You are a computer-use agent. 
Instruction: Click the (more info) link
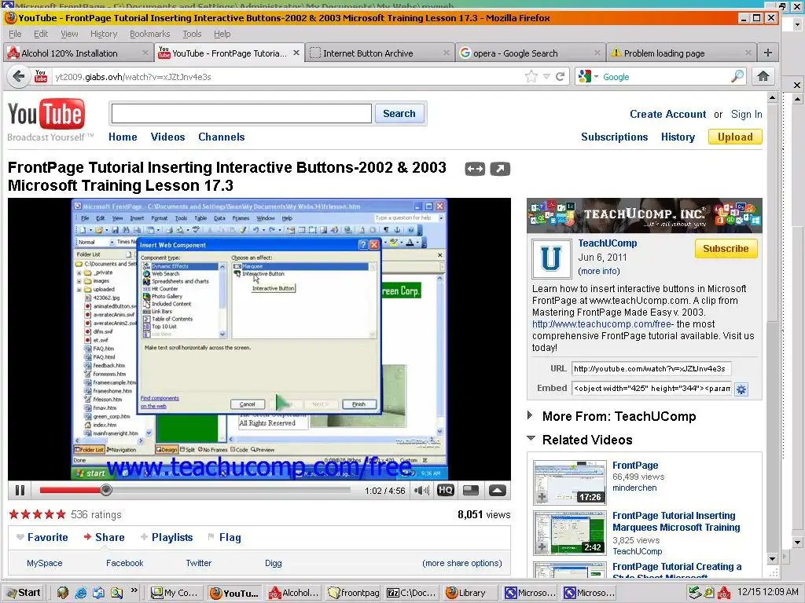tap(598, 271)
